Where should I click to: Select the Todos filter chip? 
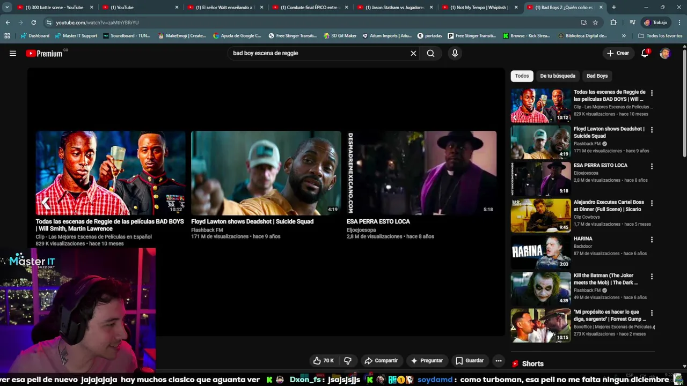tap(522, 76)
